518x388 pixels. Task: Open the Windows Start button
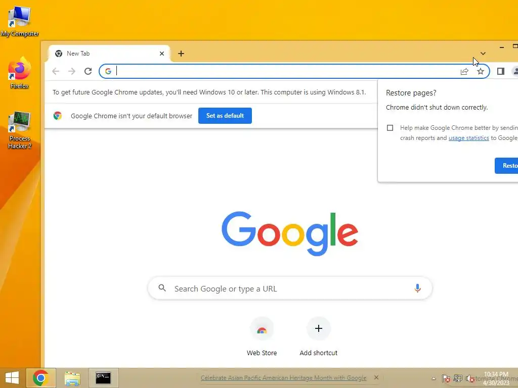click(x=12, y=378)
